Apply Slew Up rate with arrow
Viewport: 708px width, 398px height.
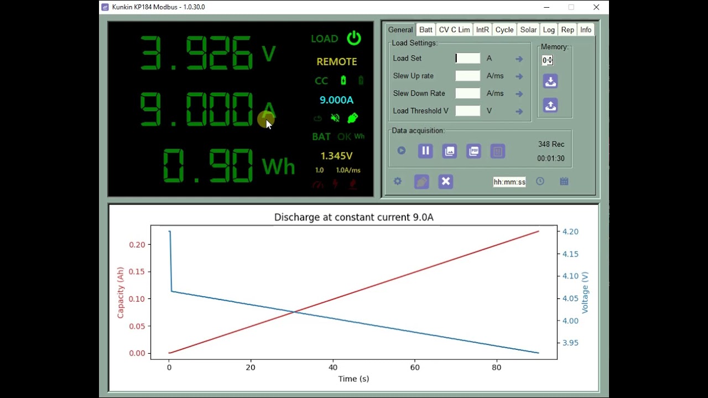[519, 76]
